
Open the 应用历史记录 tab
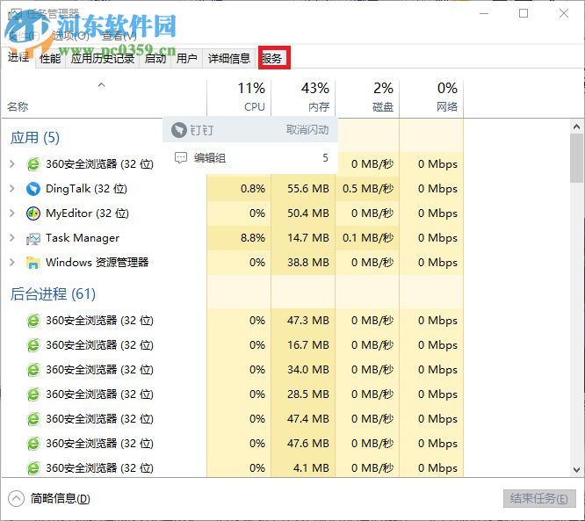pyautogui.click(x=102, y=59)
